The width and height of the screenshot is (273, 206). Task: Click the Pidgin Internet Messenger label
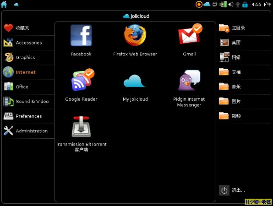tap(189, 102)
